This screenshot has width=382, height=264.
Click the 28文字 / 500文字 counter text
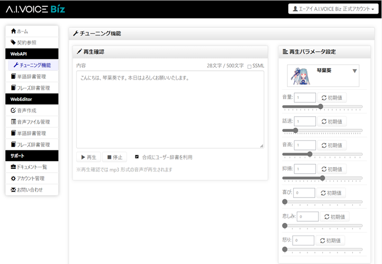(x=225, y=65)
